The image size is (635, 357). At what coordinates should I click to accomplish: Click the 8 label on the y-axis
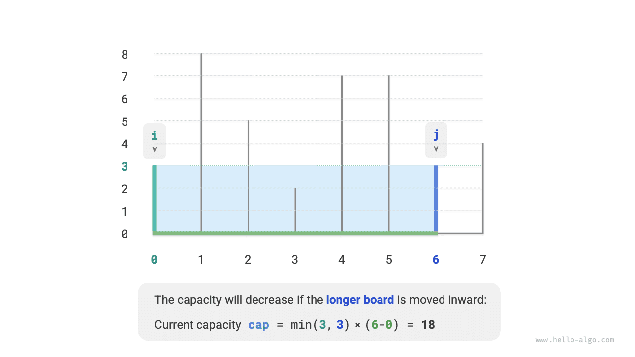click(125, 55)
